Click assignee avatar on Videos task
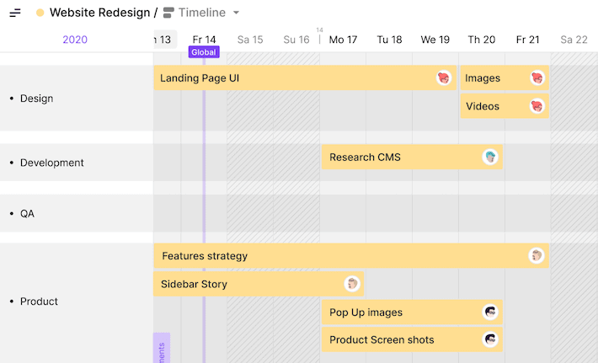598x363 pixels. tap(537, 106)
